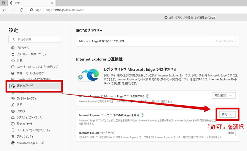247x151 pixels.
Task: Click the 設定 tab gear icon
Action: [x=12, y=3]
